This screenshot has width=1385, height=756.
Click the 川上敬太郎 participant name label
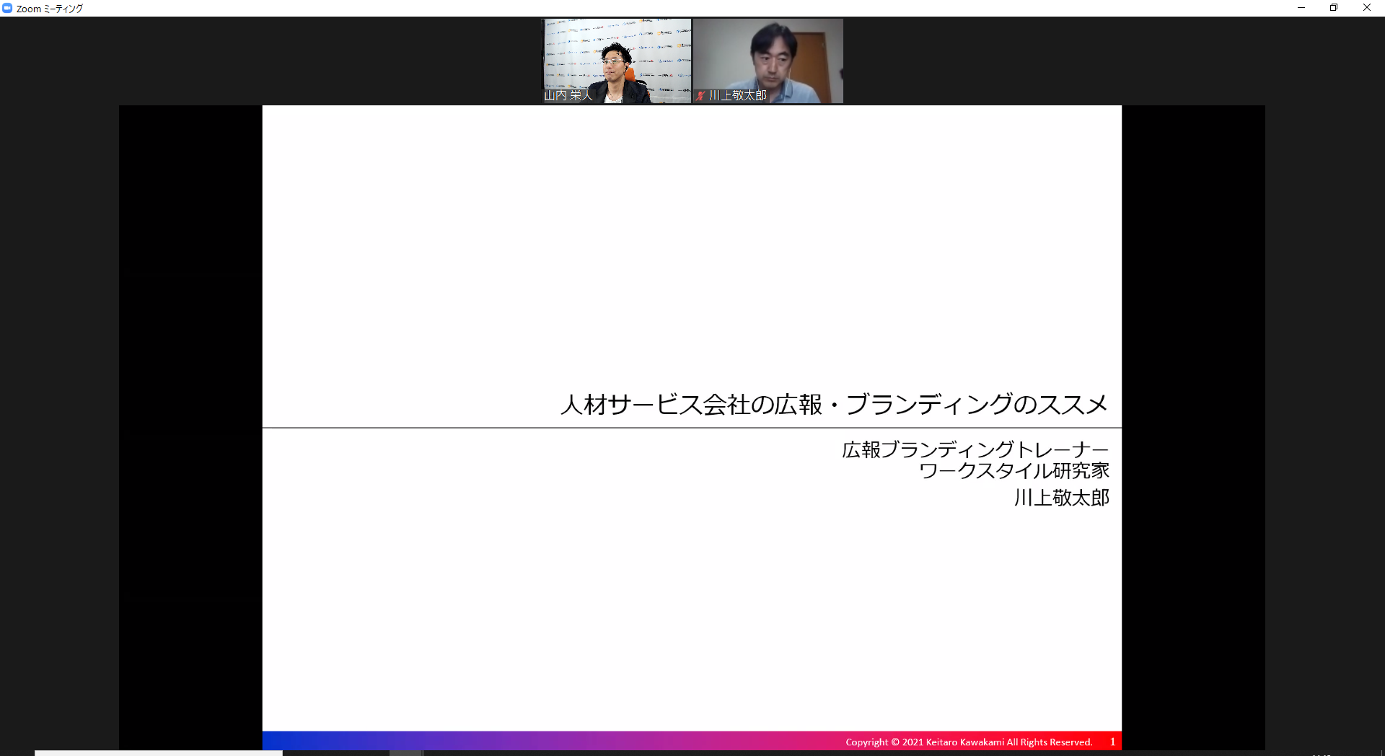pos(737,95)
